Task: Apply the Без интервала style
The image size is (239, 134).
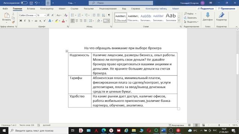Action: coord(133,17)
